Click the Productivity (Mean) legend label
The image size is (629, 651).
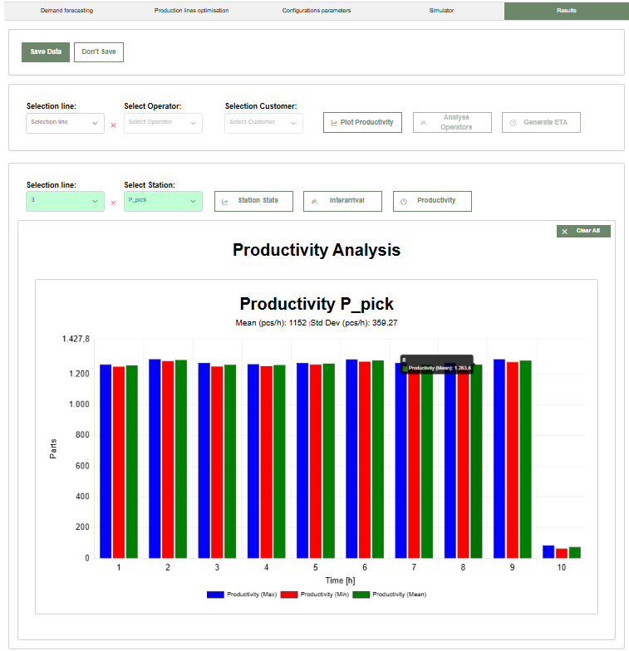[399, 595]
